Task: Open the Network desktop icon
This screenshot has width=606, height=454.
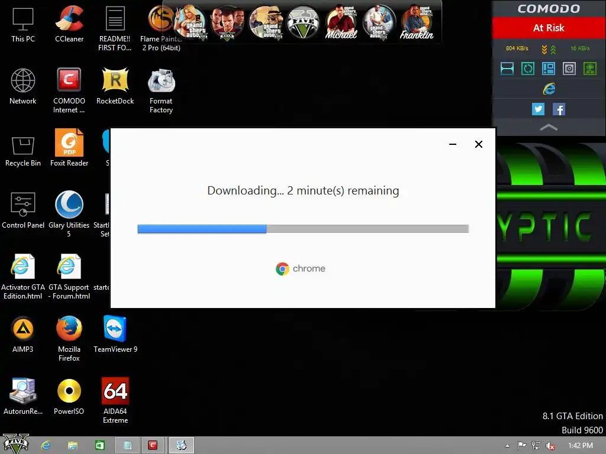Action: [23, 86]
